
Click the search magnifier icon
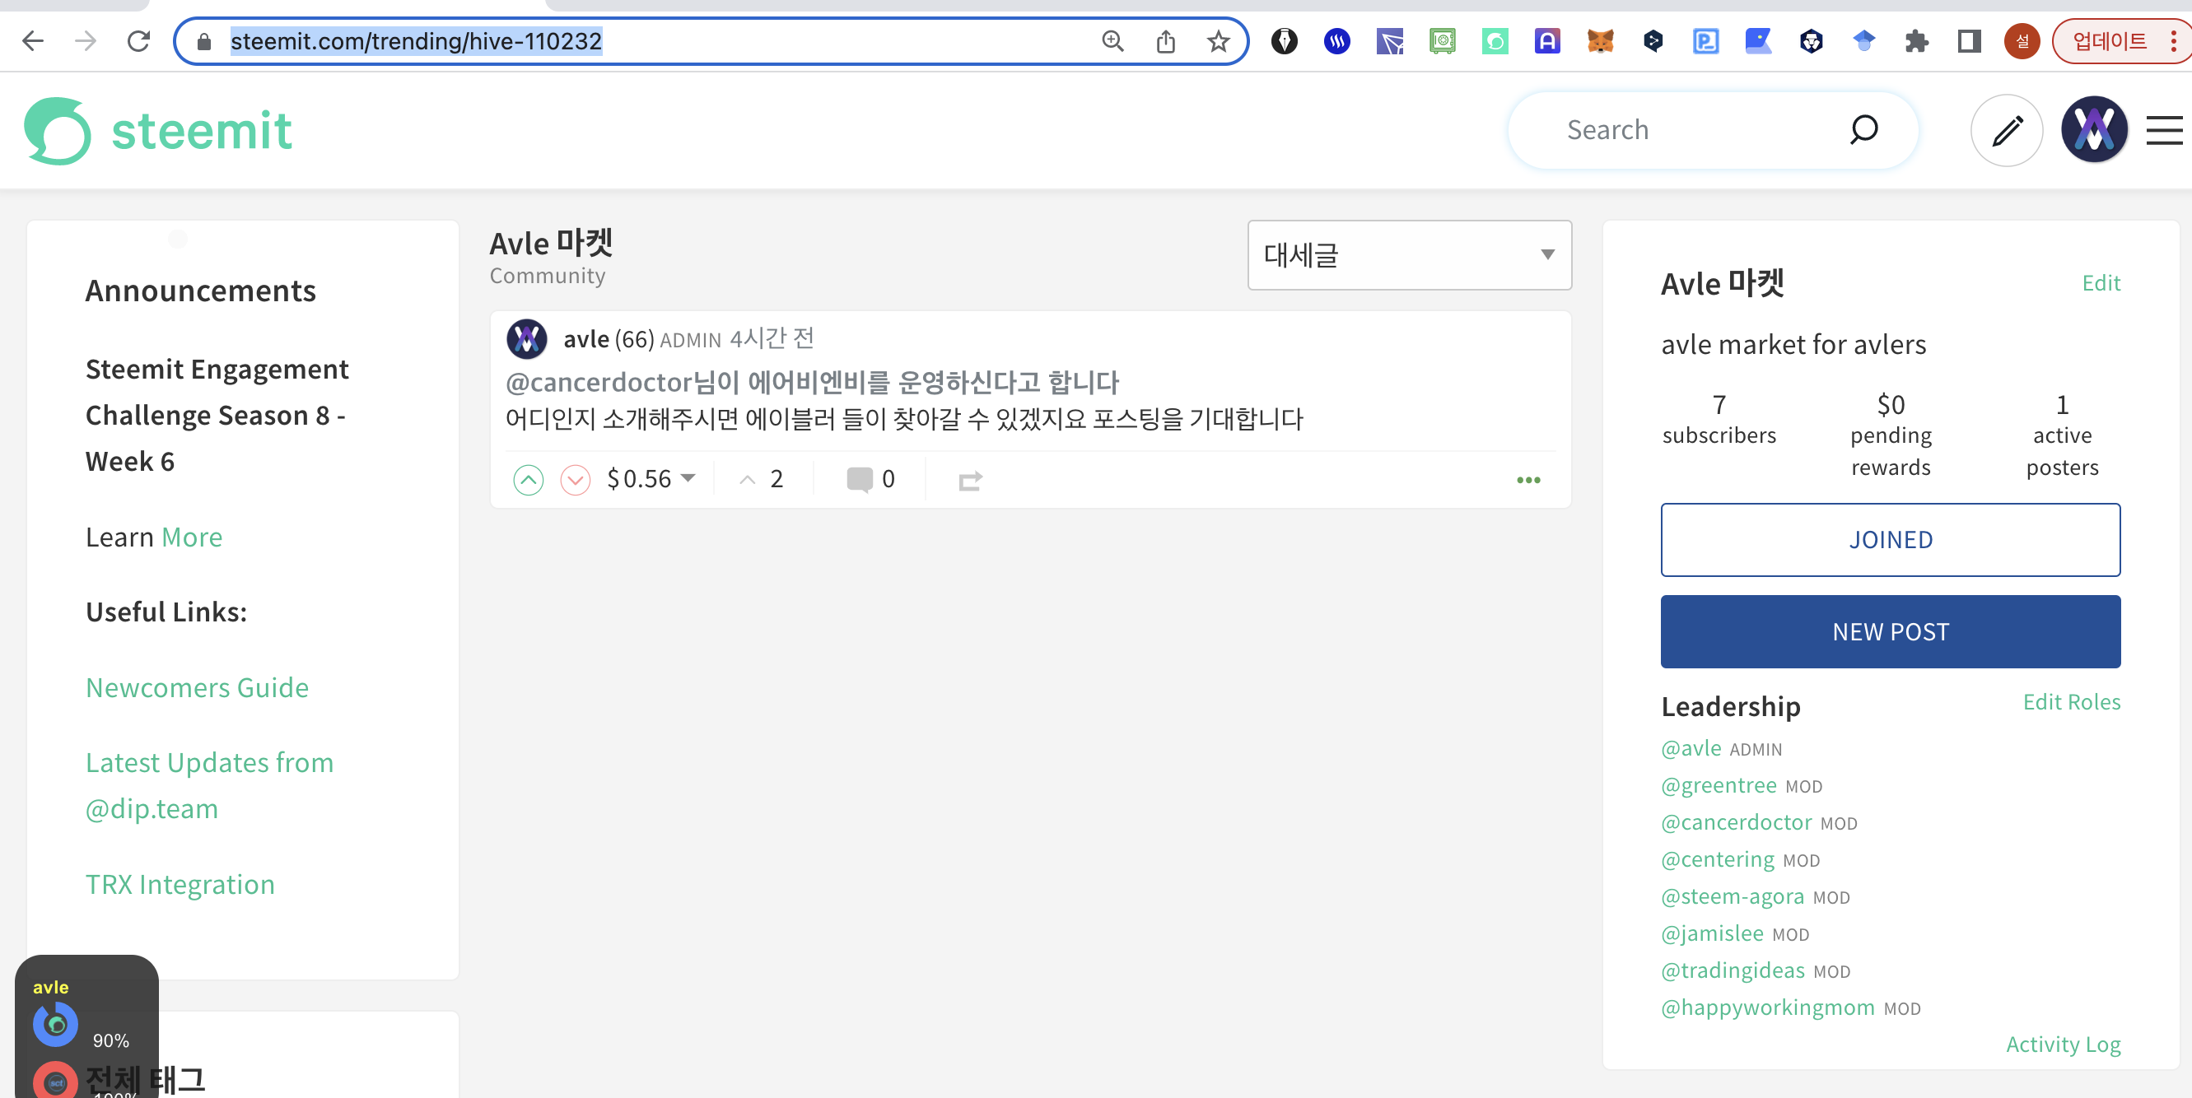(x=1863, y=129)
